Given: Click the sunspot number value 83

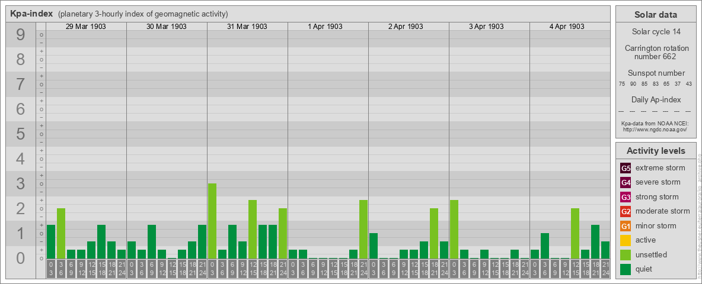Looking at the screenshot, I should point(655,84).
